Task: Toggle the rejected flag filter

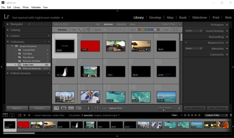Action: pos(89,30)
